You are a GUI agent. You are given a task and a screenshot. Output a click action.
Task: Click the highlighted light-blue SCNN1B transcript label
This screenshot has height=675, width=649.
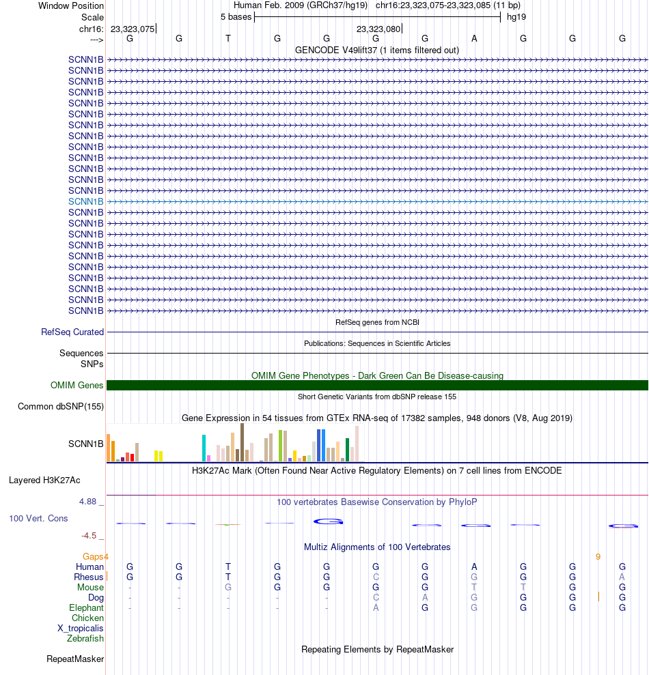click(86, 201)
